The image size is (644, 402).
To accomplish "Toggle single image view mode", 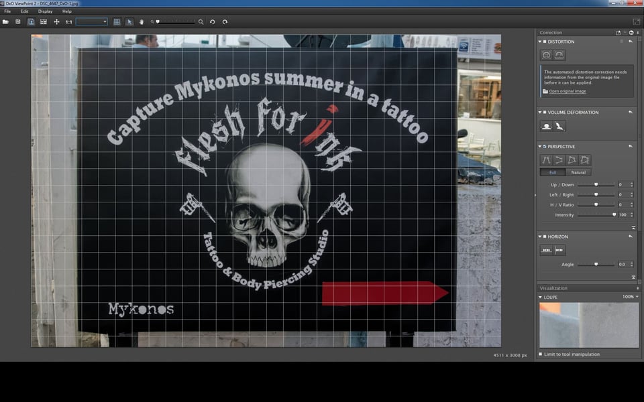I will (x=31, y=21).
